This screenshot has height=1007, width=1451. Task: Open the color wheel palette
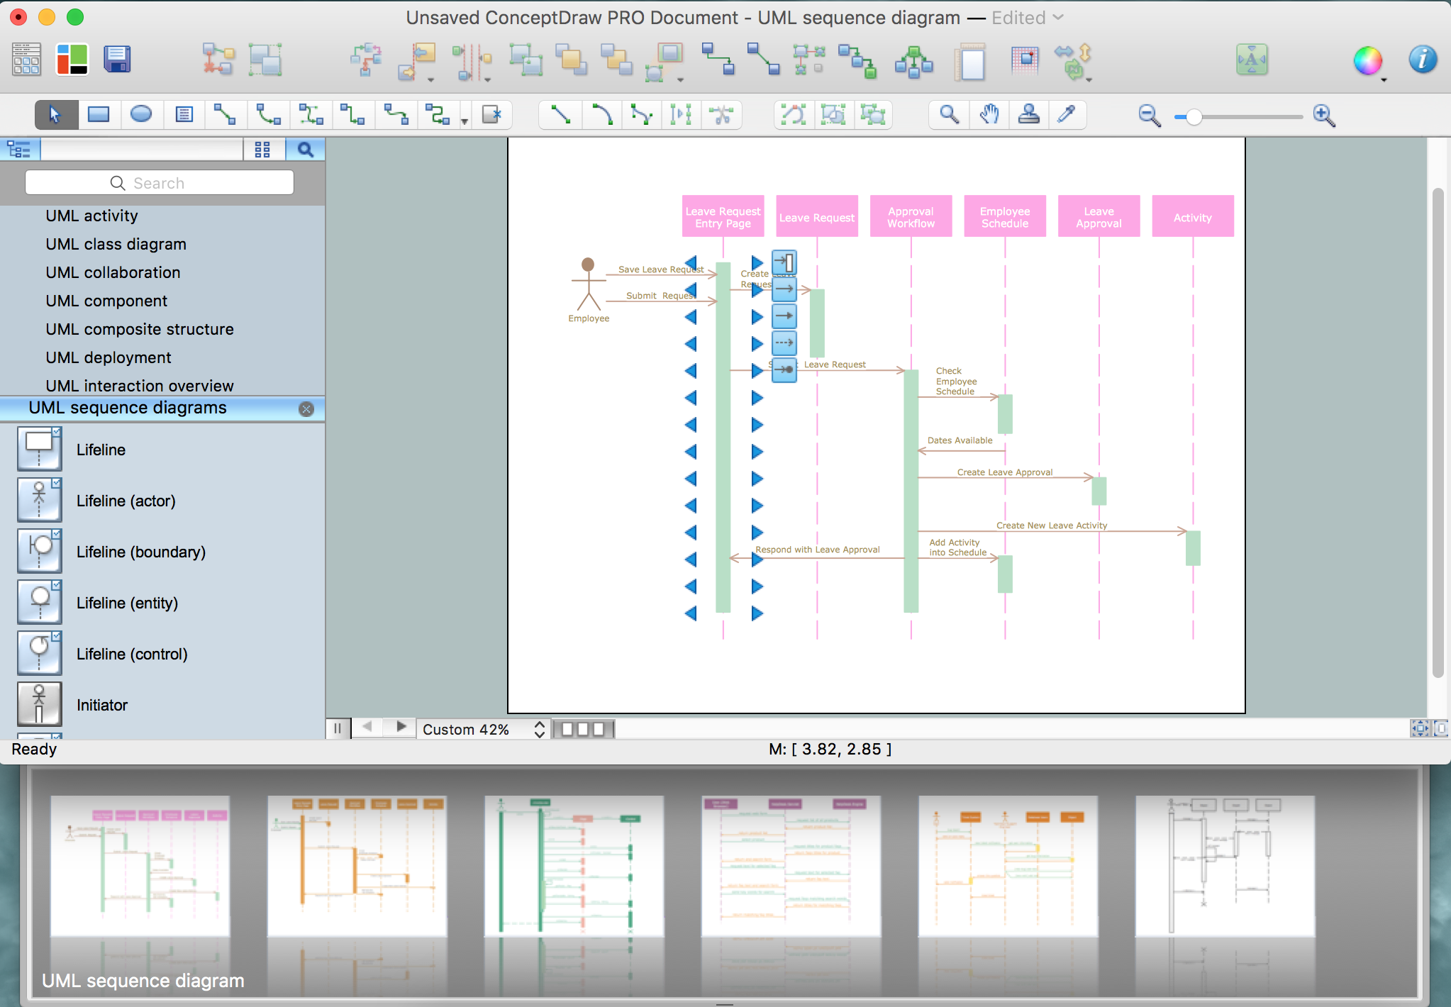click(1367, 61)
